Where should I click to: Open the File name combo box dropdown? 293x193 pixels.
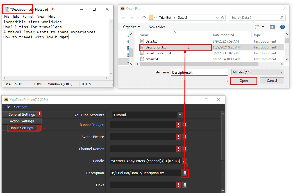226,73
